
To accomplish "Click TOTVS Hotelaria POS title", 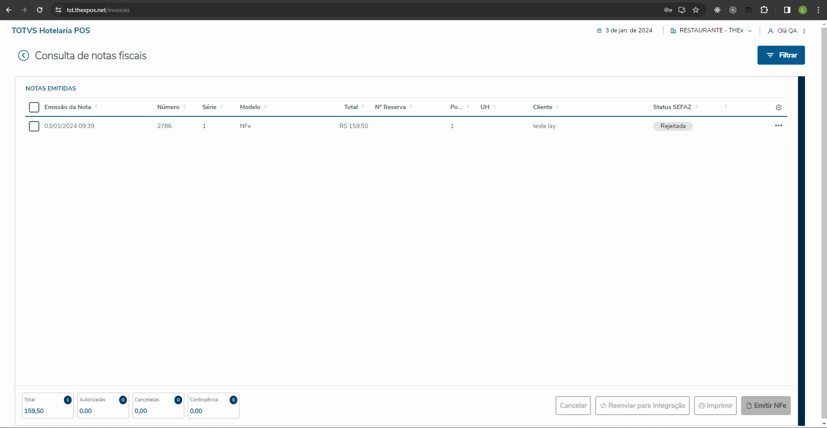I will coord(51,31).
